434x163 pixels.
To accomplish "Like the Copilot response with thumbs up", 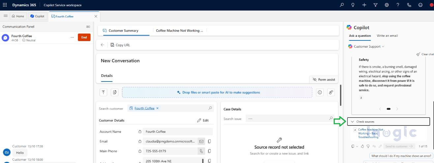I will coord(363,146).
